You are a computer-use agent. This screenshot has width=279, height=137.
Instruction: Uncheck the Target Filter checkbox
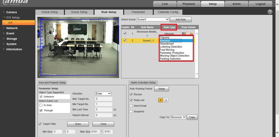[40, 124]
